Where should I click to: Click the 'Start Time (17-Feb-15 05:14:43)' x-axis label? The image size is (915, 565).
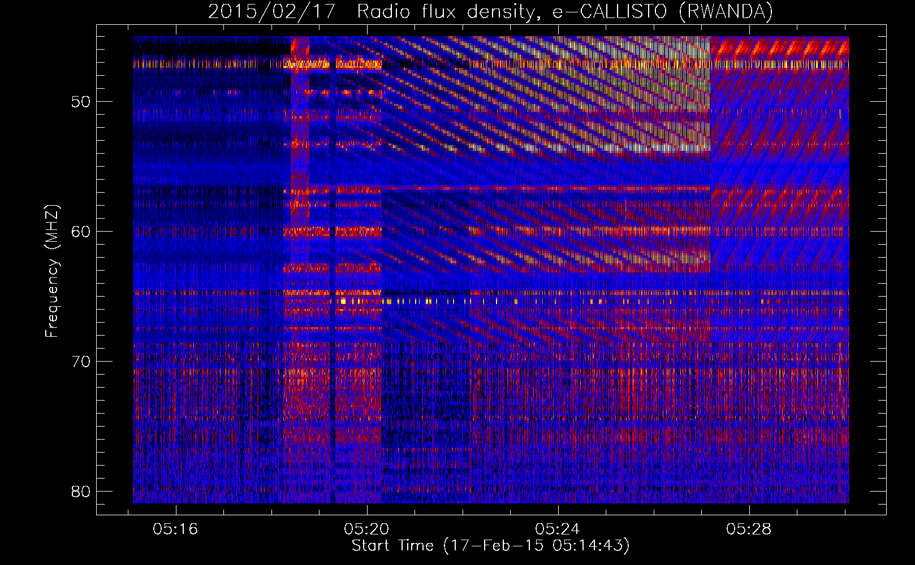point(490,546)
